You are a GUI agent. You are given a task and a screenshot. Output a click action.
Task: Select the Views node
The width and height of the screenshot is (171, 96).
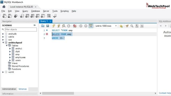15,63
